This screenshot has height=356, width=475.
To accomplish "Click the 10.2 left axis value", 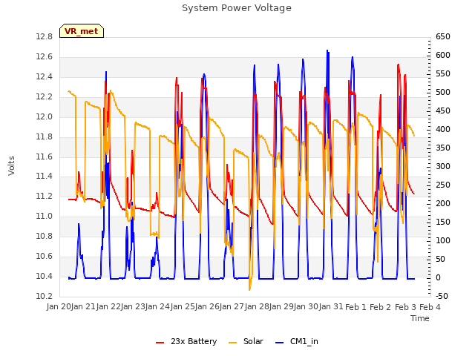I will [x=45, y=296].
